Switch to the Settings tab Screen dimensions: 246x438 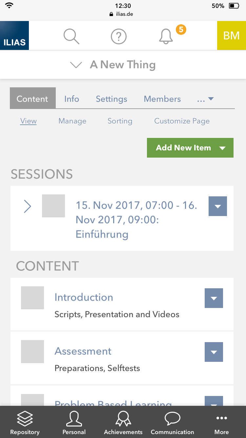coord(112,99)
